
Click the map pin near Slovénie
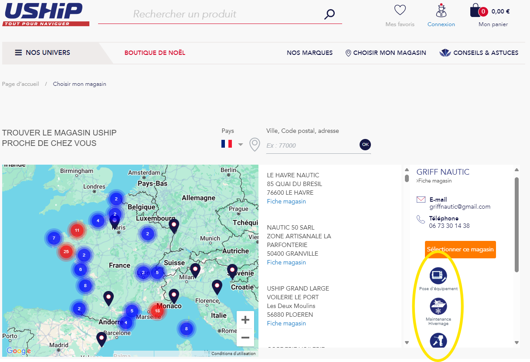[232, 271]
